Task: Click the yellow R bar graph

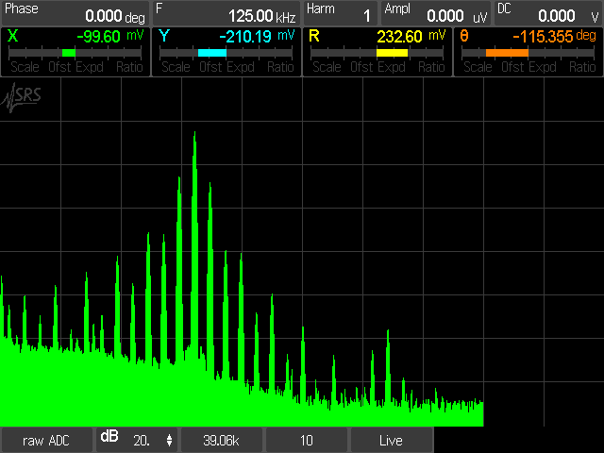Action: click(x=392, y=54)
